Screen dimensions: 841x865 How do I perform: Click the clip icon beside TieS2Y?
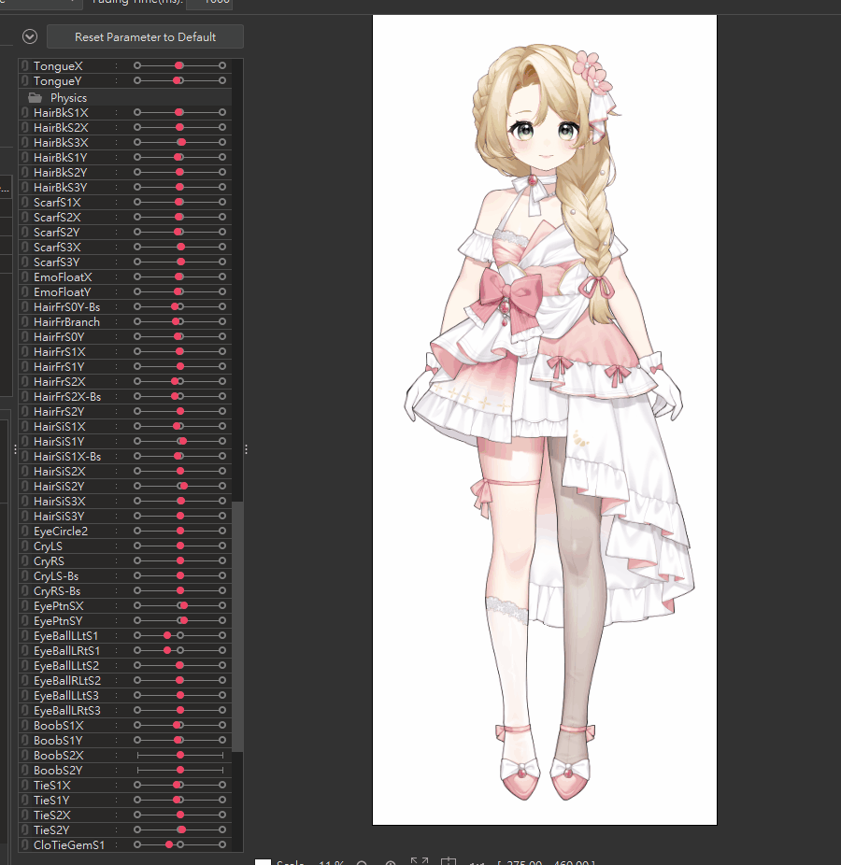tap(25, 830)
